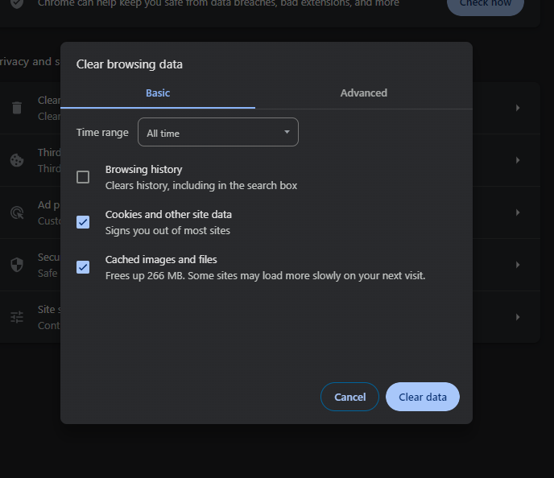The height and width of the screenshot is (478, 554).
Task: Uncheck Cached images and files
Action: [x=83, y=267]
